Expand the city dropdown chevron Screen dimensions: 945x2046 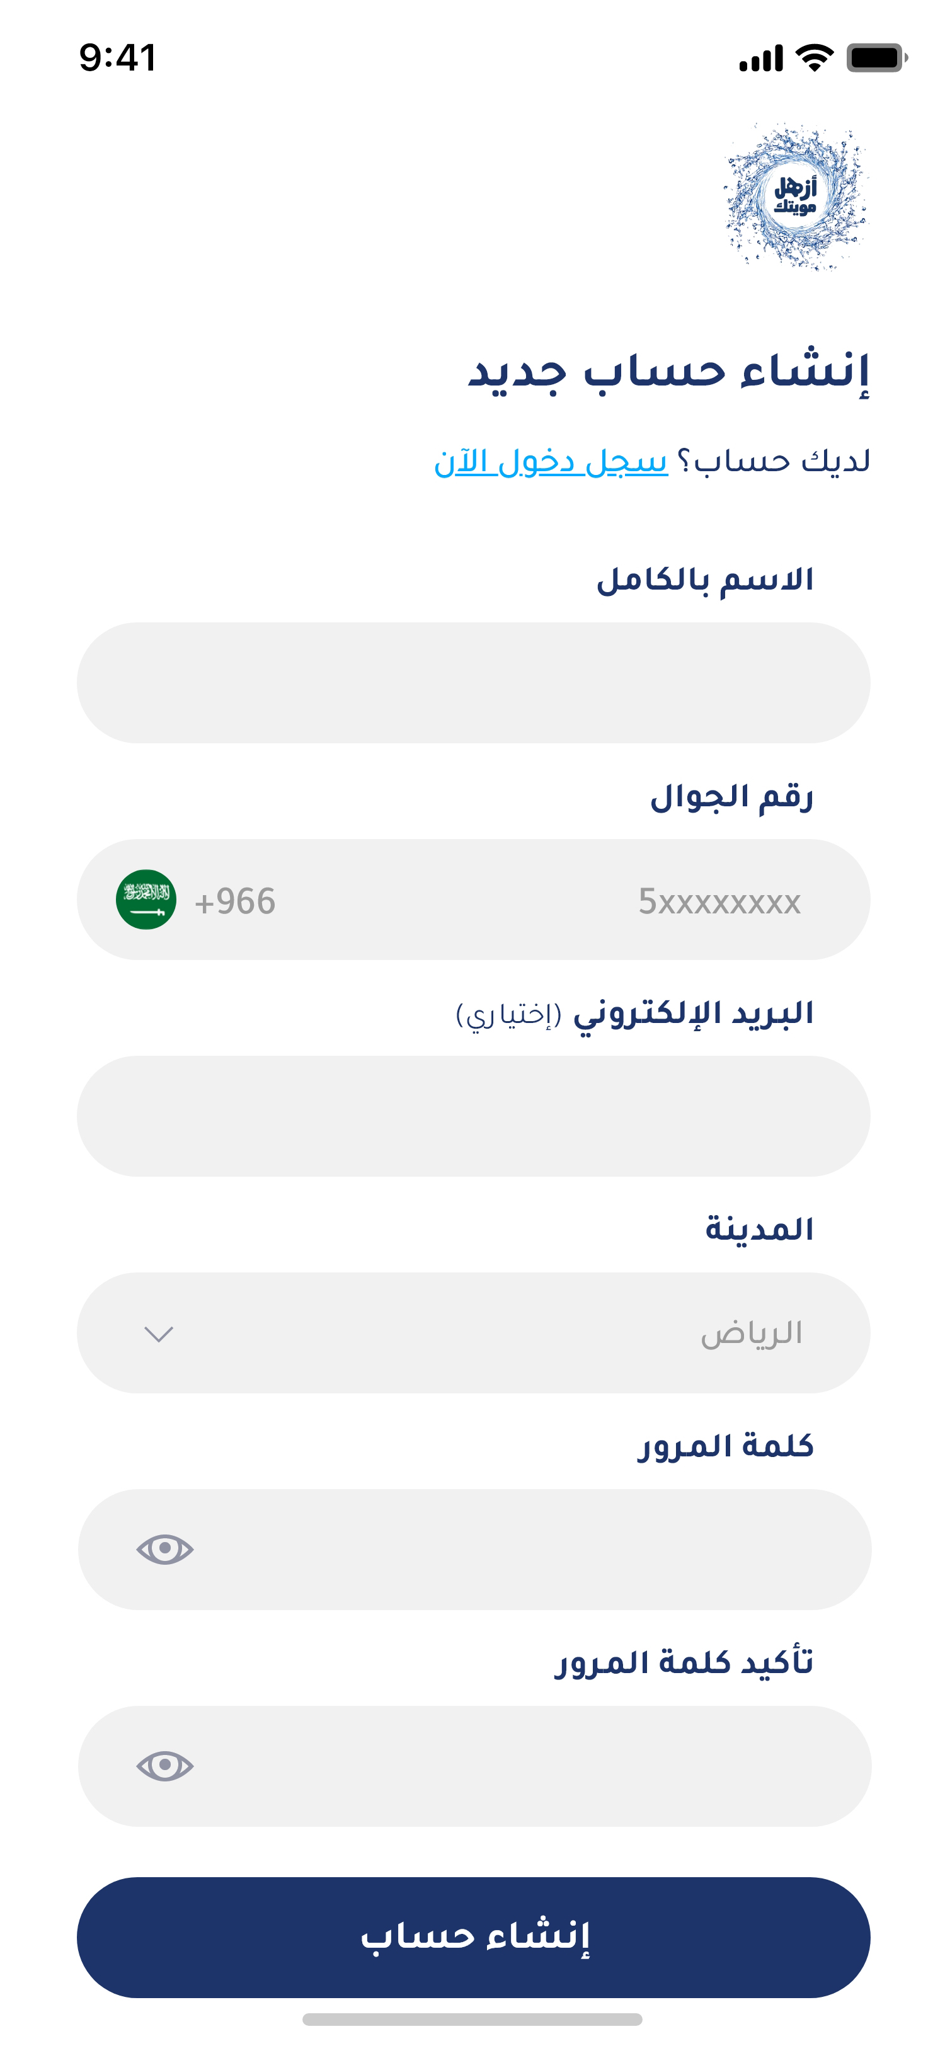(x=159, y=1334)
